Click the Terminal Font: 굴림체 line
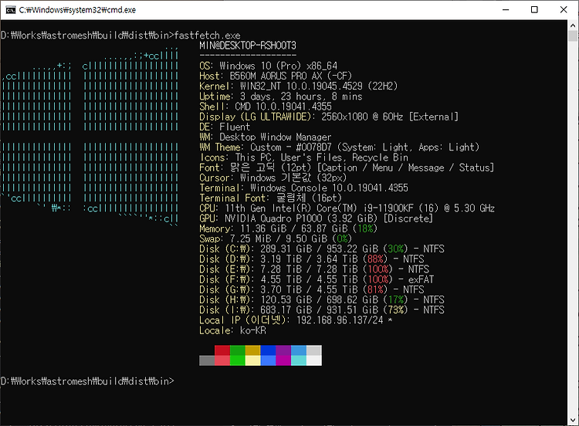 [x=271, y=198]
